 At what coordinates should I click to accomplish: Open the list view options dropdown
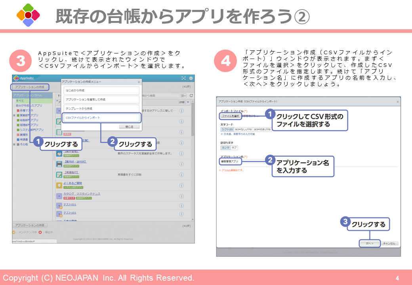click(183, 96)
